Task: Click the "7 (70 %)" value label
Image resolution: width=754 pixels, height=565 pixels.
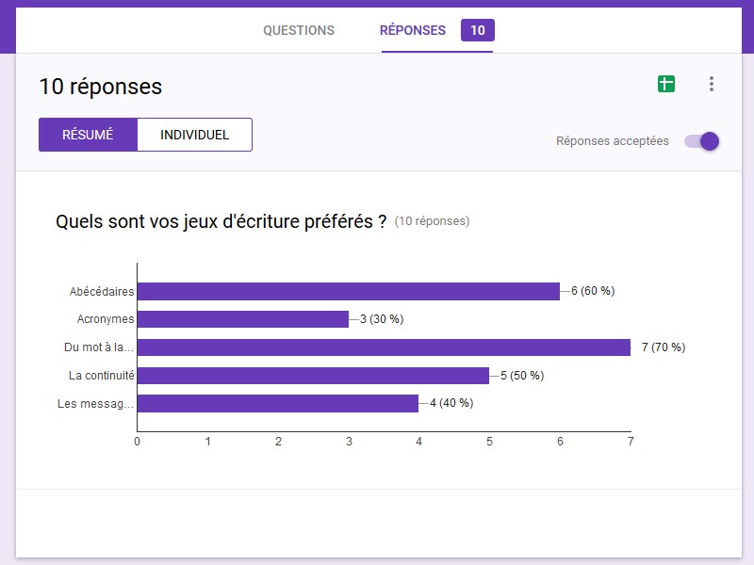Action: (x=663, y=347)
